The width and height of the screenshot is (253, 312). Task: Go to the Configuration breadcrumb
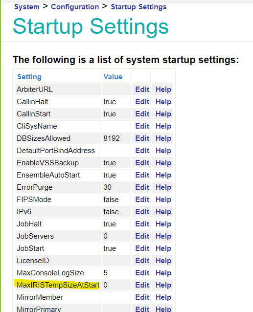click(x=75, y=7)
